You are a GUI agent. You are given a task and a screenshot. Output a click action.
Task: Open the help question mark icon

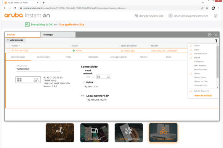pos(215,16)
